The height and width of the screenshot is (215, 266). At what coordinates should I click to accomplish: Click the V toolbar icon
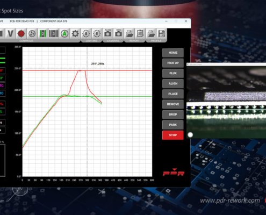point(10,33)
